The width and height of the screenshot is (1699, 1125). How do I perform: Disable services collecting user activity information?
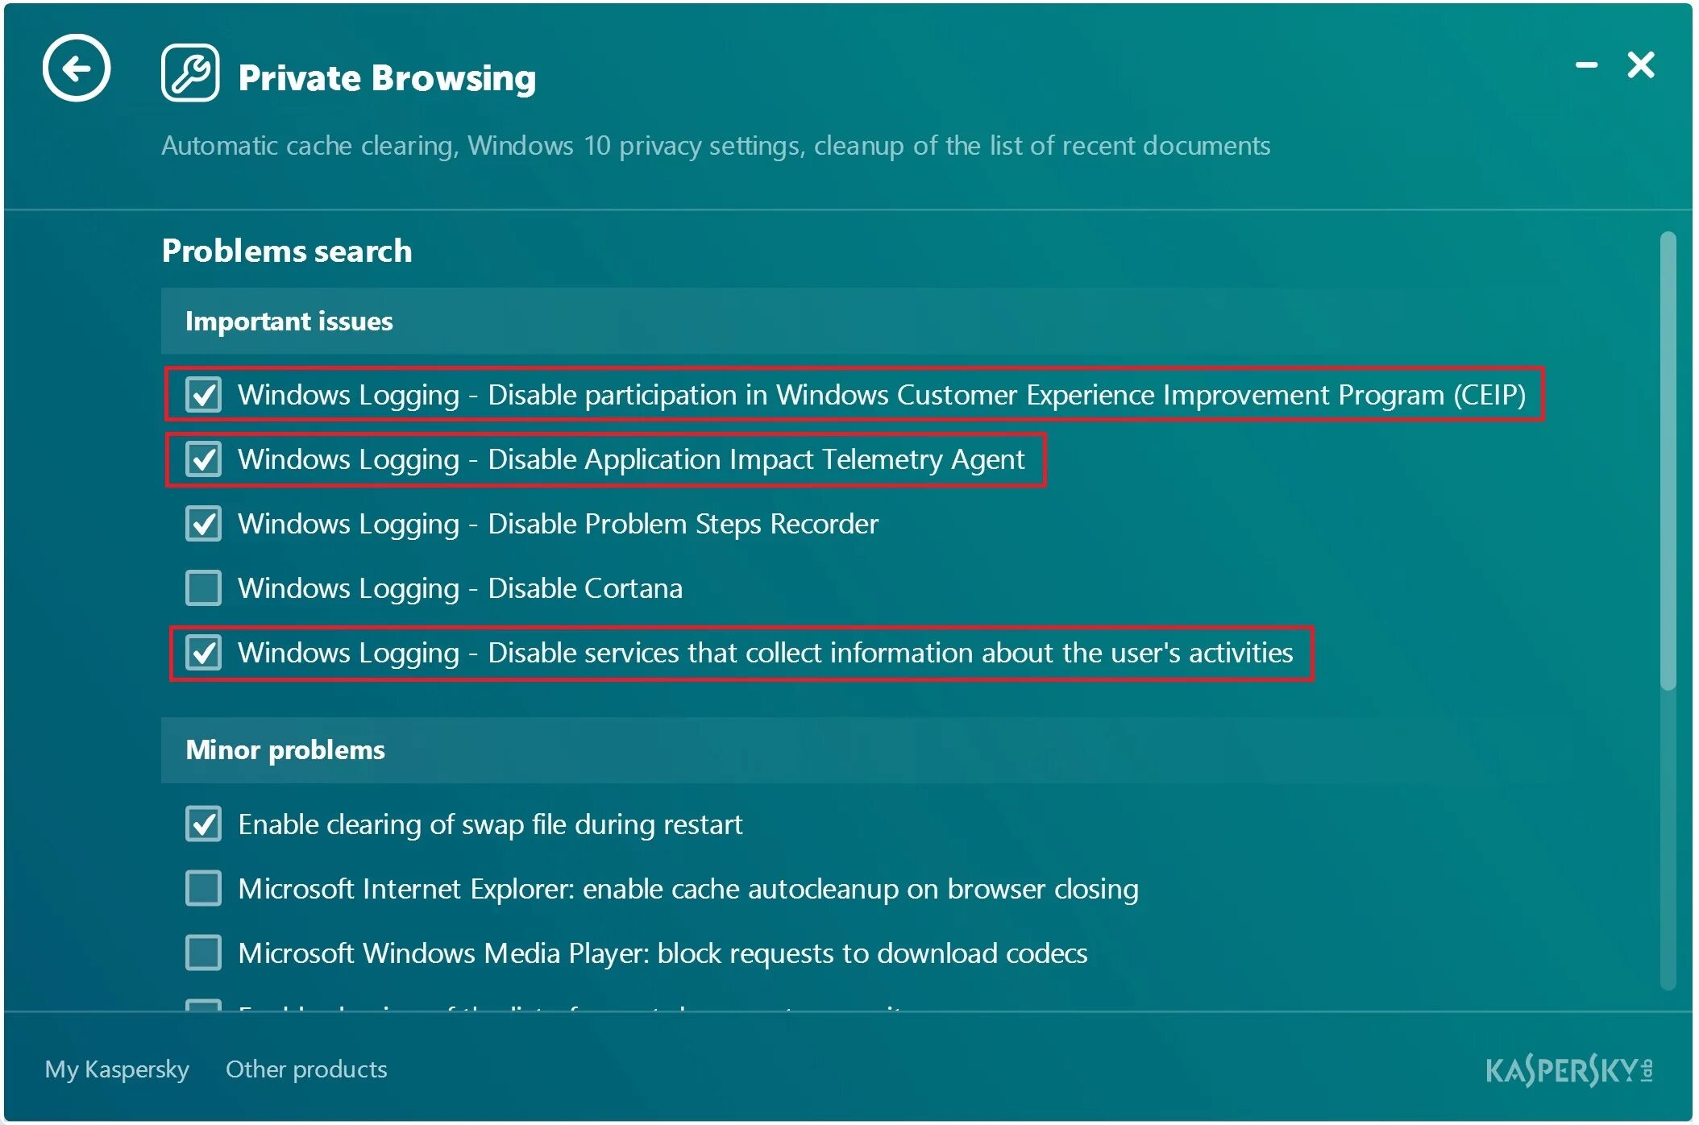[x=205, y=650]
